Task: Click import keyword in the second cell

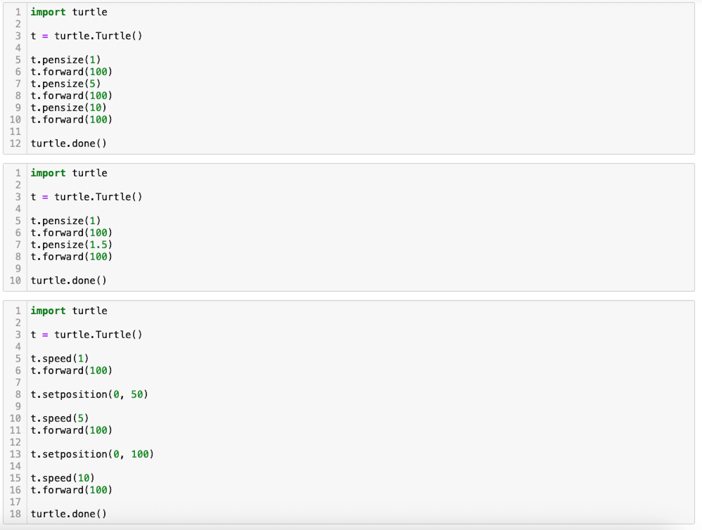Action: tap(48, 173)
